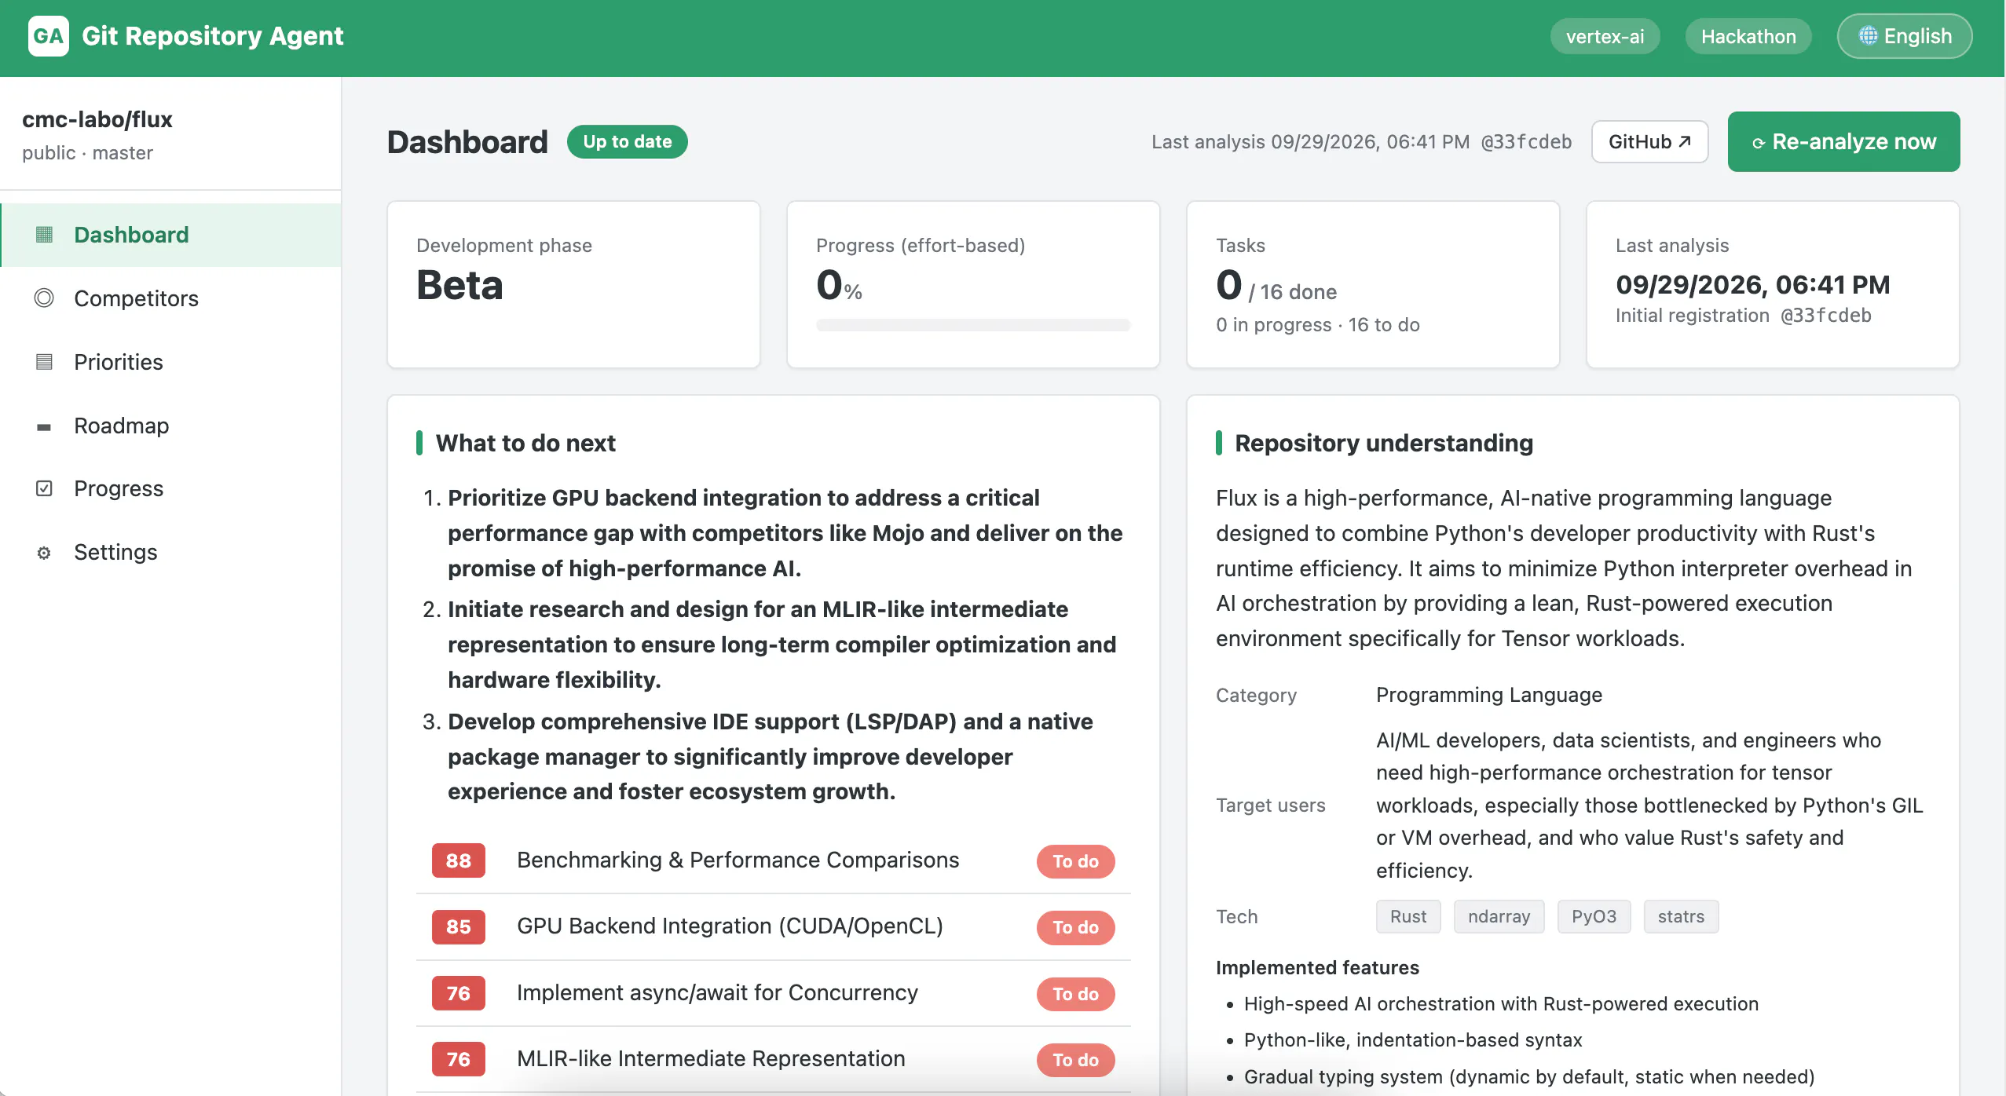Click the score 85 badge
This screenshot has height=1096, width=2006.
click(x=458, y=926)
